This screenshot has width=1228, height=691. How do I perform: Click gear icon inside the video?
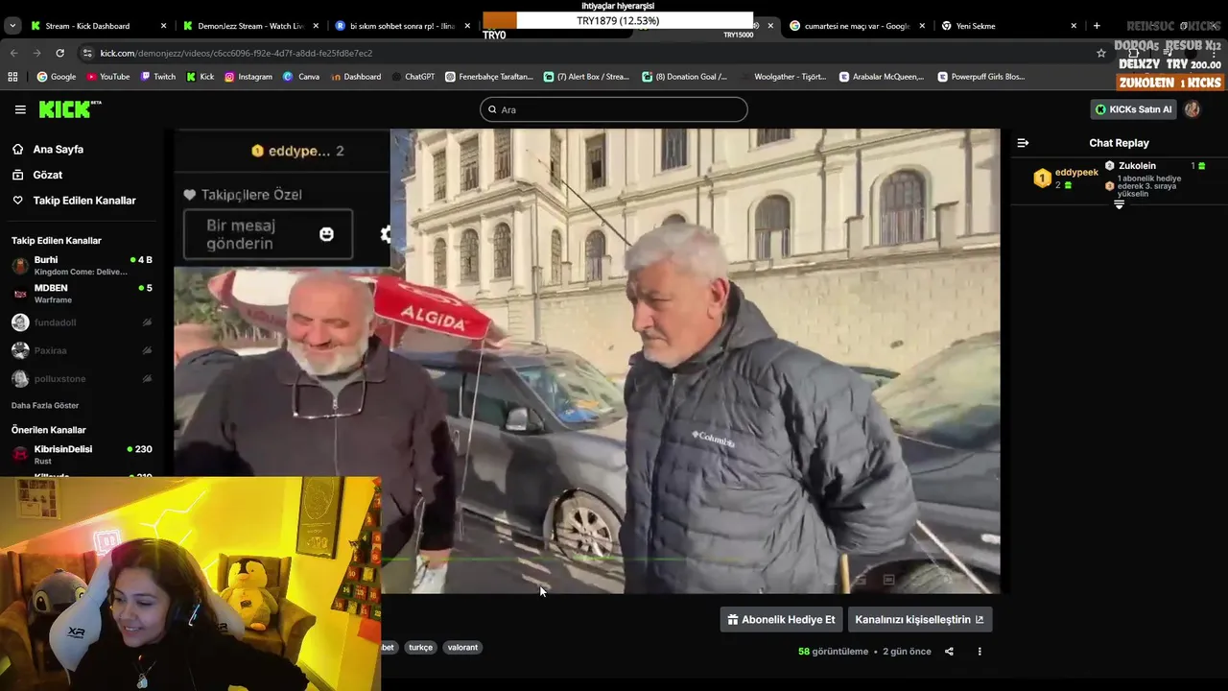pyautogui.click(x=386, y=234)
